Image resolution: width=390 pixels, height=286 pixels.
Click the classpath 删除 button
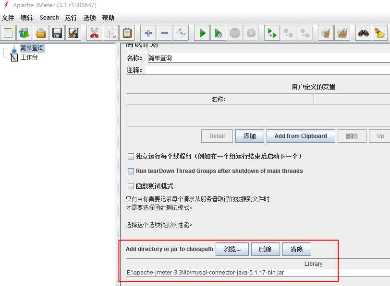point(266,249)
